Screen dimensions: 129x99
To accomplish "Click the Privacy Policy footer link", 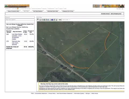I will click(52, 93).
